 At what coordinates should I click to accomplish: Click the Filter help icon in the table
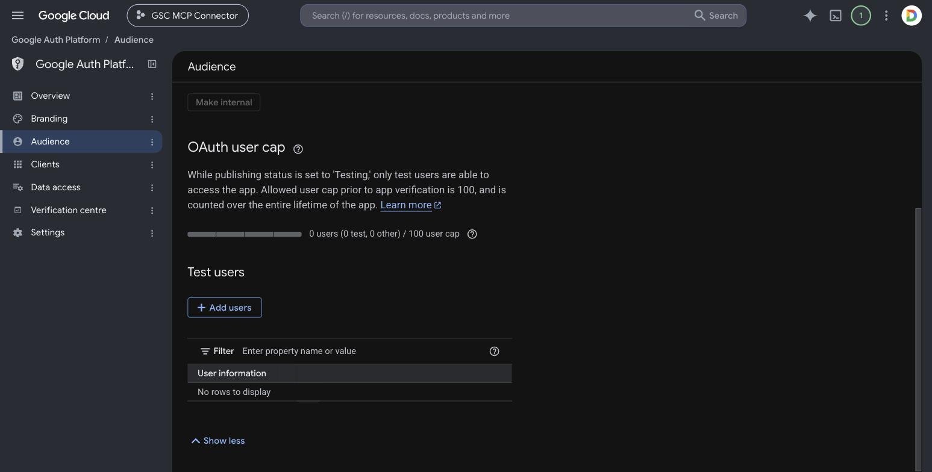click(494, 351)
